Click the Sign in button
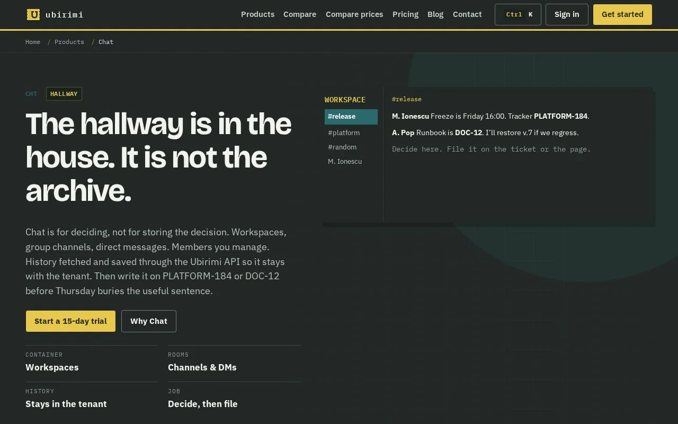 pyautogui.click(x=567, y=15)
